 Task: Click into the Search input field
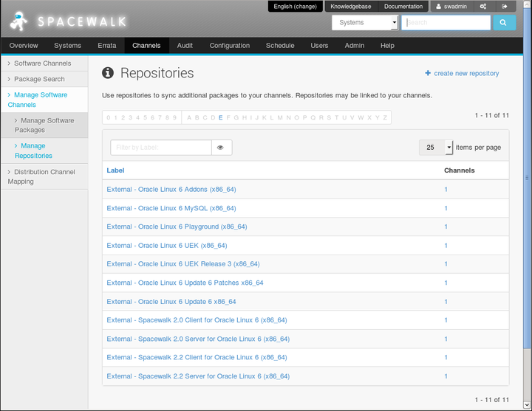coord(446,23)
